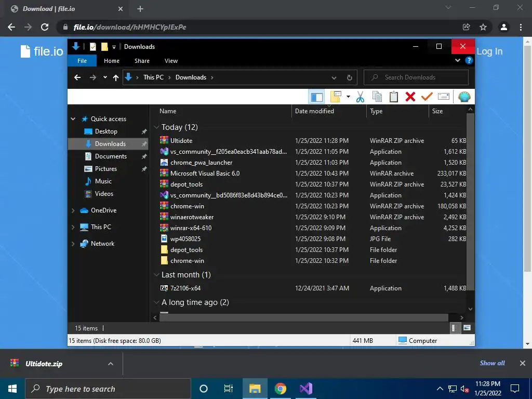Click the E-mail envelope toolbar icon
The image size is (532, 399).
coord(444,97)
